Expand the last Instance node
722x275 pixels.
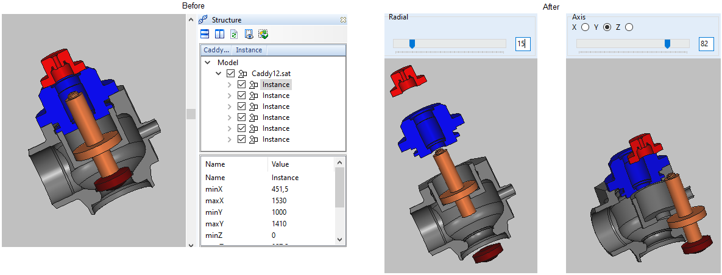click(230, 139)
